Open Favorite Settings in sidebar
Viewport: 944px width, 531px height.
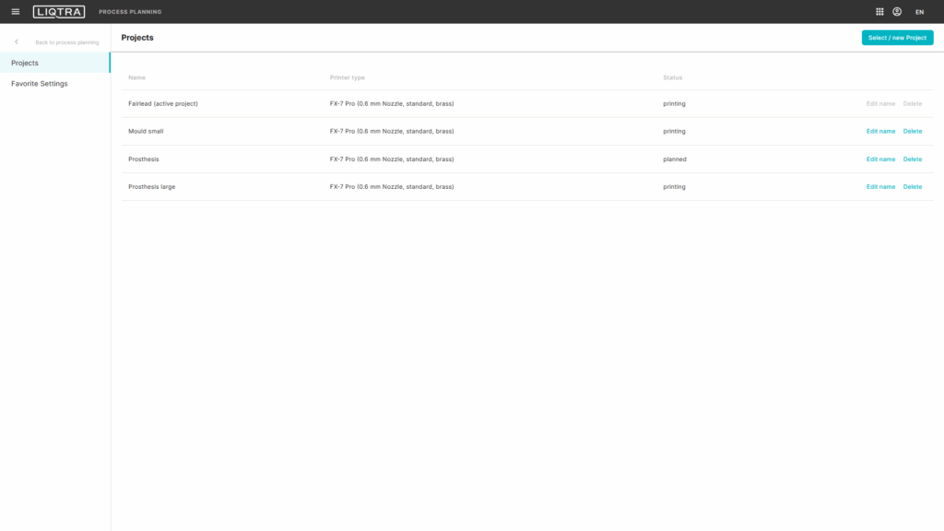click(40, 84)
